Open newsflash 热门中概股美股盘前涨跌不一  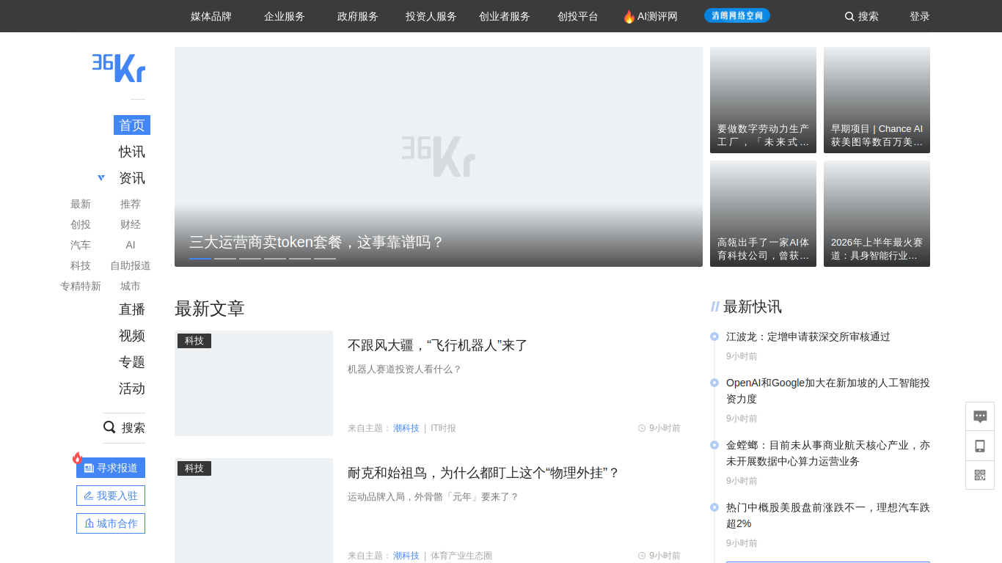pos(828,515)
